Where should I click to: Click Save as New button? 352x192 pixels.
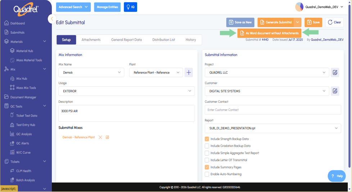point(240,22)
